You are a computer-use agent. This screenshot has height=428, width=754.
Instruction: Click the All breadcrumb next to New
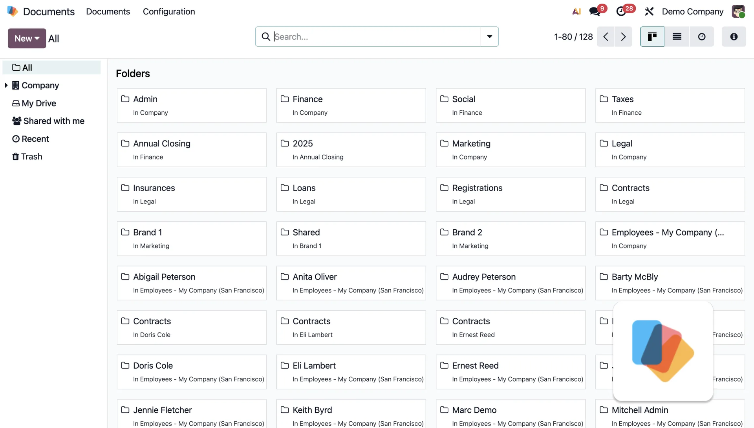53,38
